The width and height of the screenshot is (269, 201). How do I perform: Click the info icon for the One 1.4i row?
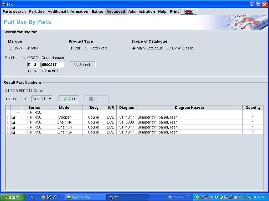click(8, 127)
